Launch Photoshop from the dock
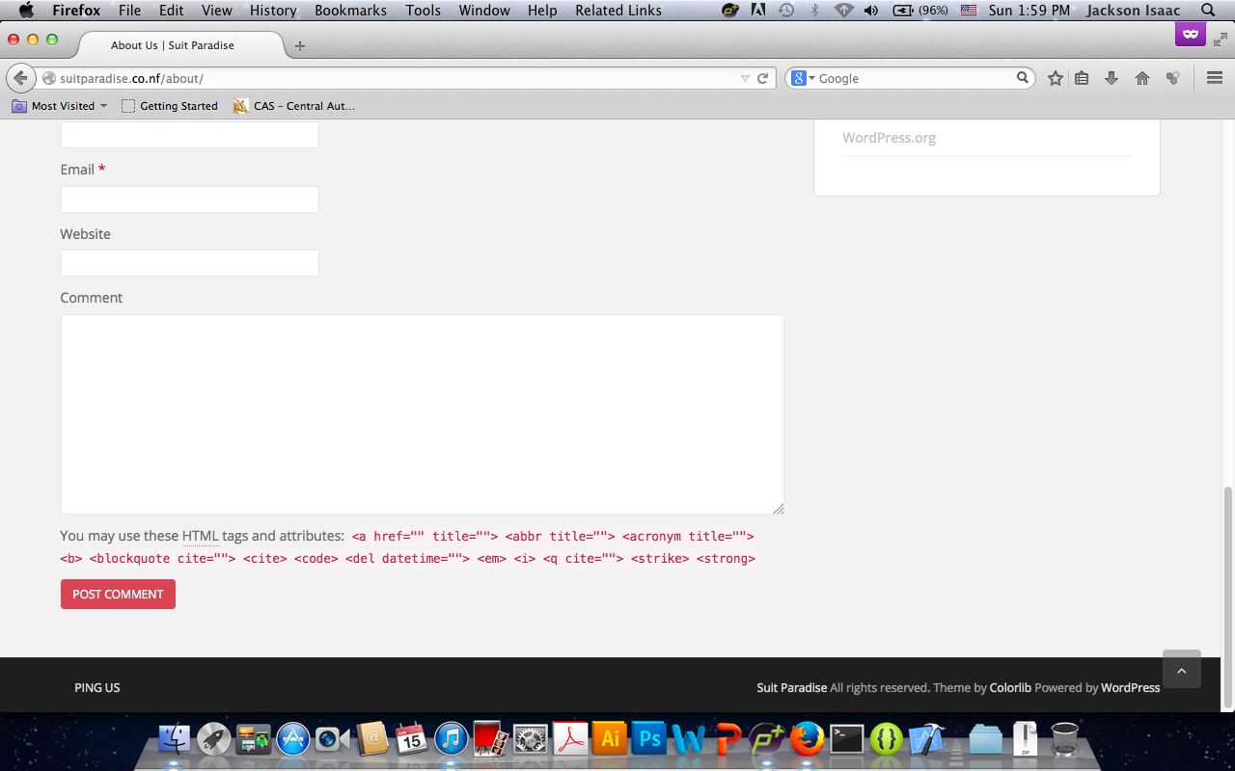Screen dimensions: 1235x771 pos(649,739)
